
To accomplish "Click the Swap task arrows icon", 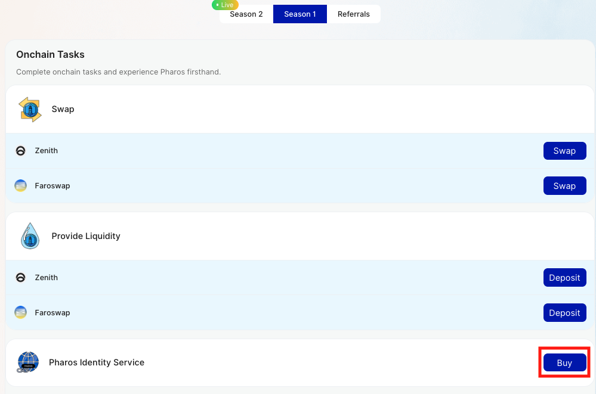I will 30,110.
